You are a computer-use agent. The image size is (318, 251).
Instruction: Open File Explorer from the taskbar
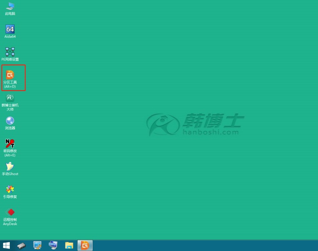(x=69, y=245)
